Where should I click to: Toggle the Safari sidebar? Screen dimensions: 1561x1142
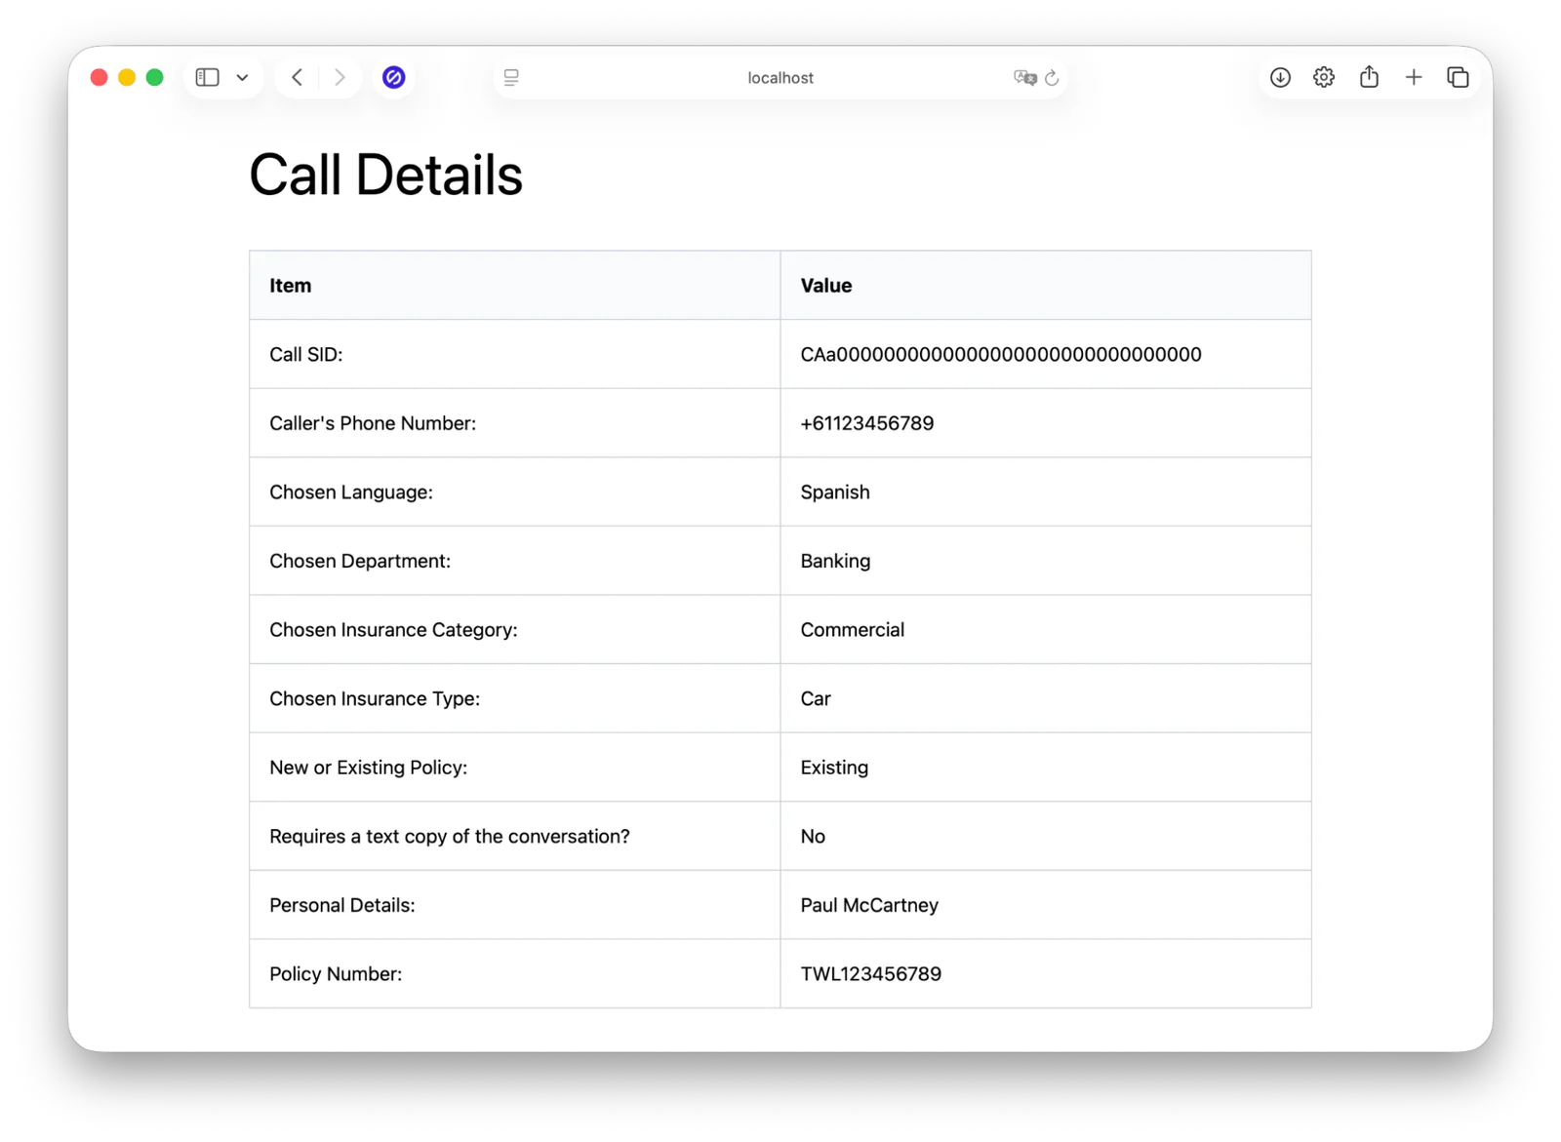206,77
